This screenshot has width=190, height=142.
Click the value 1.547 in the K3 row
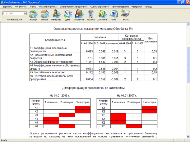pyautogui.click(x=102, y=62)
